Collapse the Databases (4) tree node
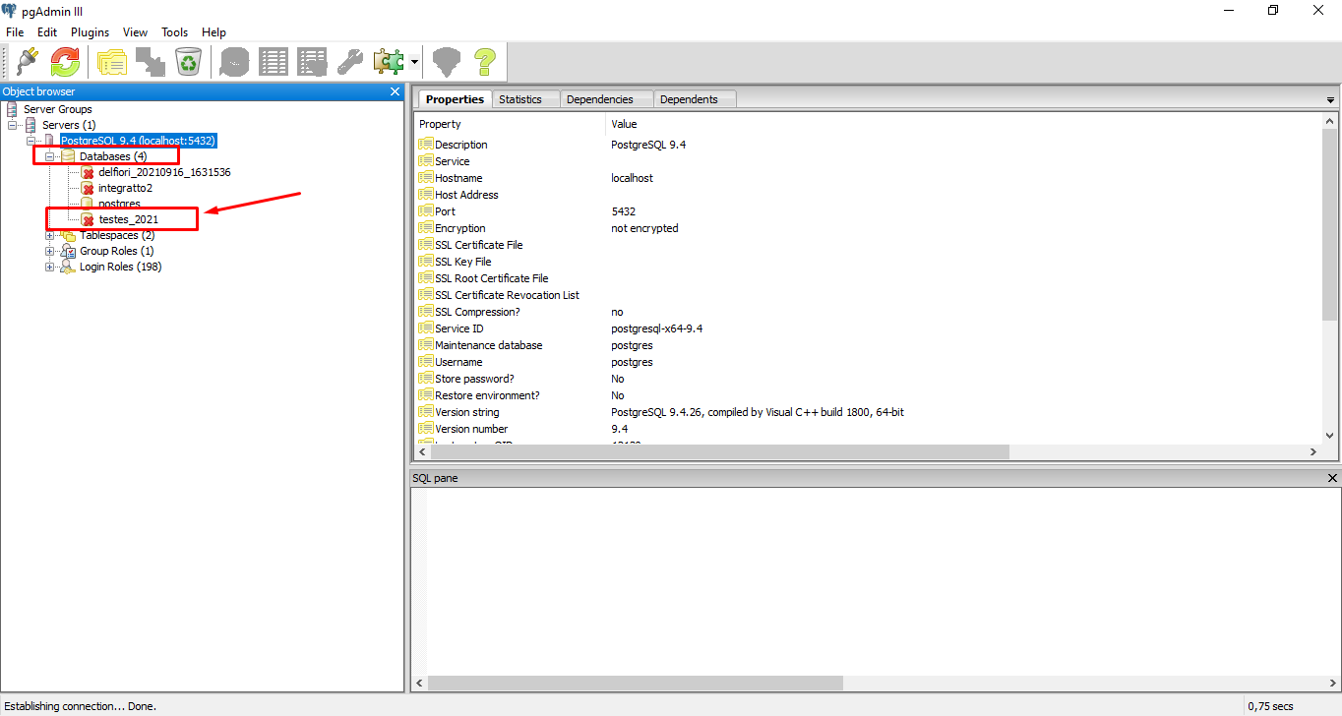This screenshot has height=716, width=1342. [x=50, y=156]
